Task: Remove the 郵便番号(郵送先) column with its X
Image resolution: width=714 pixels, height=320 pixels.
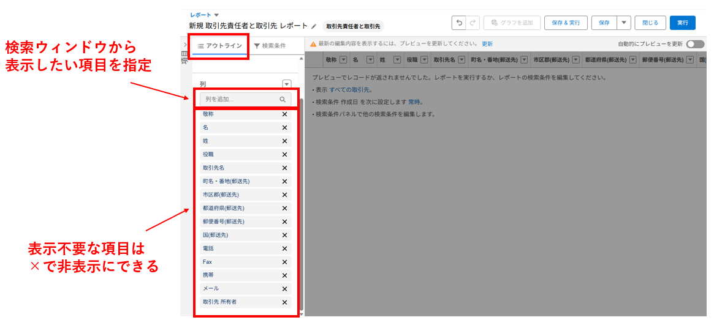Action: point(284,222)
